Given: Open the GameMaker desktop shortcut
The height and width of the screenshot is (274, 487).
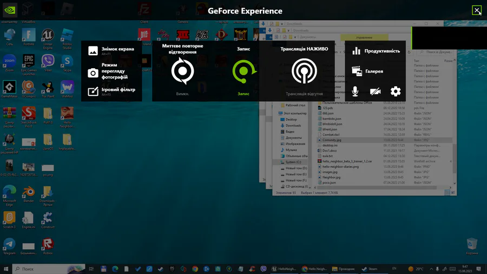Looking at the screenshot, I should pyautogui.click(x=9, y=89).
